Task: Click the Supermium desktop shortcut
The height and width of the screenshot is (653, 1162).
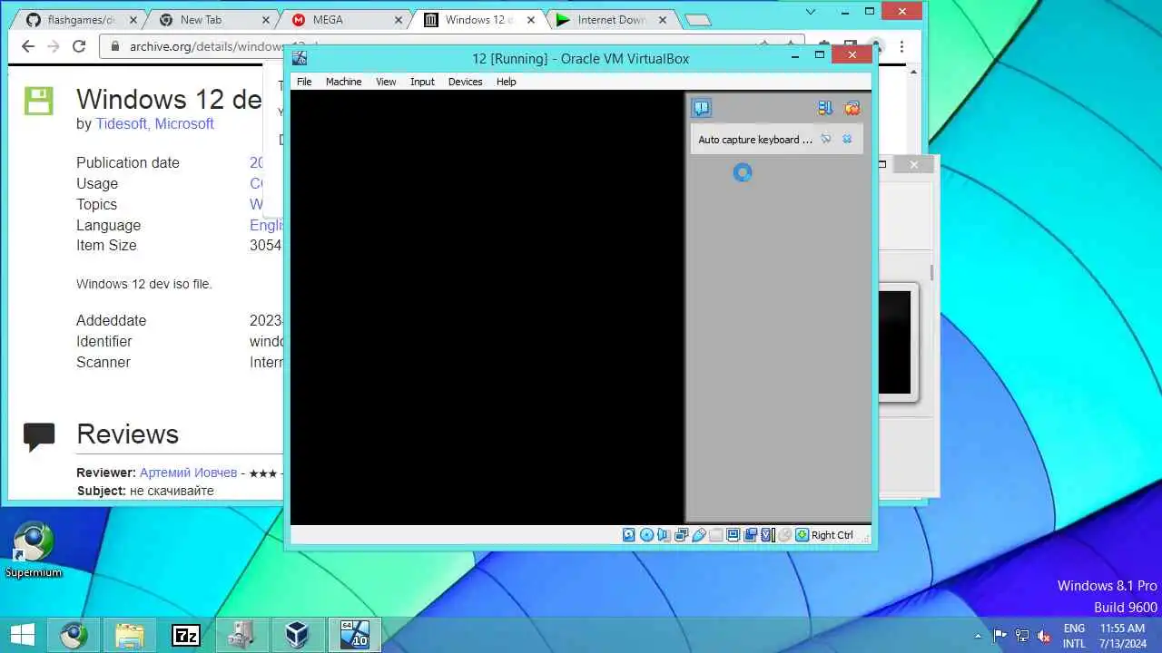Action: click(x=34, y=550)
